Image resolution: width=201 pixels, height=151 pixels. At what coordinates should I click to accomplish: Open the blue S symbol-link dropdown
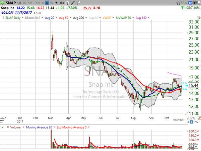pos(190,3)
